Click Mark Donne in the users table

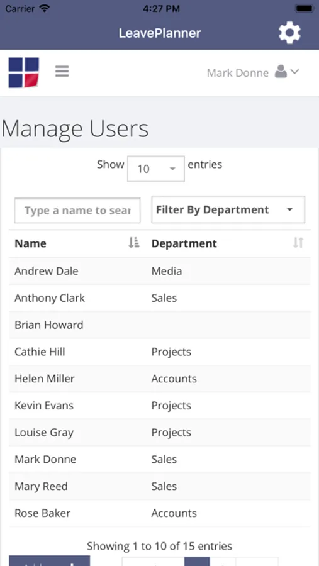click(45, 460)
